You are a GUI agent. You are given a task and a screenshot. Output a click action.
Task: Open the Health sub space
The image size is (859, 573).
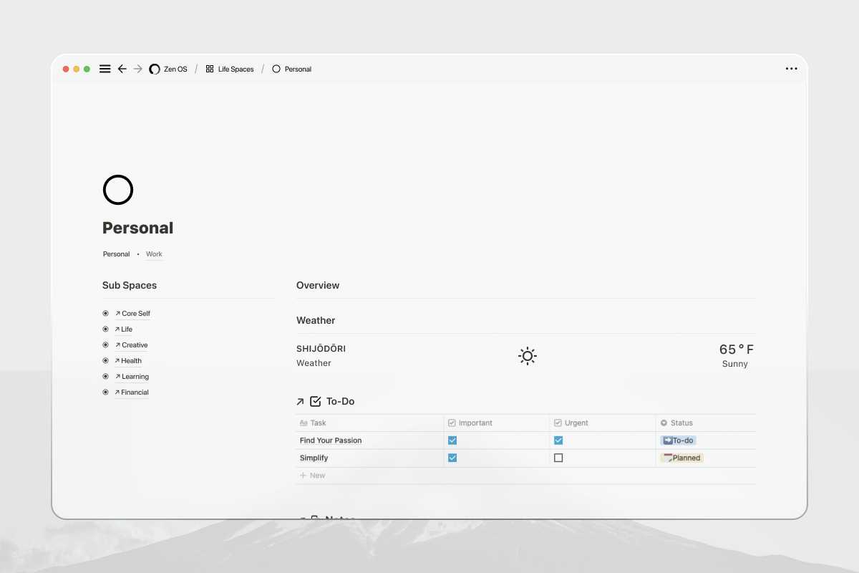pyautogui.click(x=128, y=361)
